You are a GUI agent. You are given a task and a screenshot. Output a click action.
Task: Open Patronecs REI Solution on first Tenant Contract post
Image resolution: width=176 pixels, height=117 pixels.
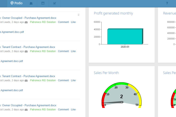click(43, 51)
